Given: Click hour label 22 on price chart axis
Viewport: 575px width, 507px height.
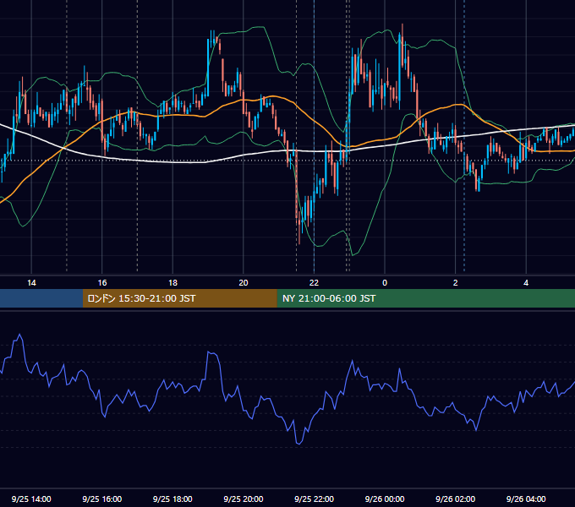Looking at the screenshot, I should pos(314,282).
